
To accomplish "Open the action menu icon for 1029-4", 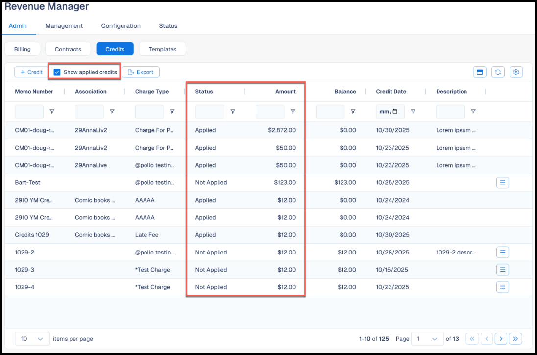I will (x=502, y=287).
